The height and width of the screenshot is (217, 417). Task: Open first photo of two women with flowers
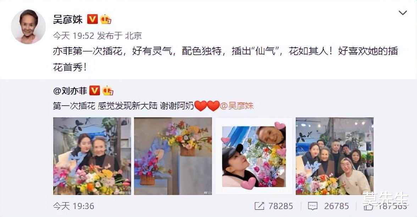coord(92,156)
